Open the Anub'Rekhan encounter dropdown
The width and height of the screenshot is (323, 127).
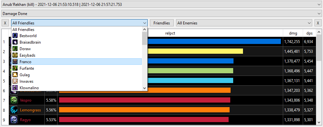tap(161, 4)
